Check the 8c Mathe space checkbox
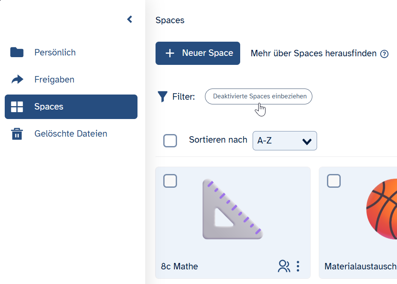This screenshot has width=397, height=284. [x=170, y=181]
